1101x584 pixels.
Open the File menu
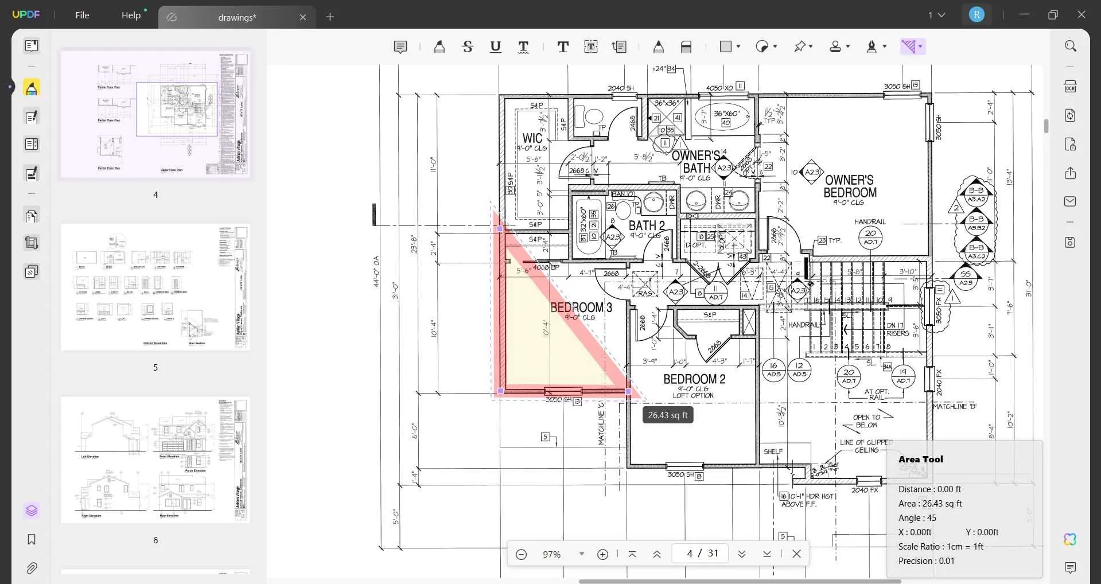(x=82, y=15)
